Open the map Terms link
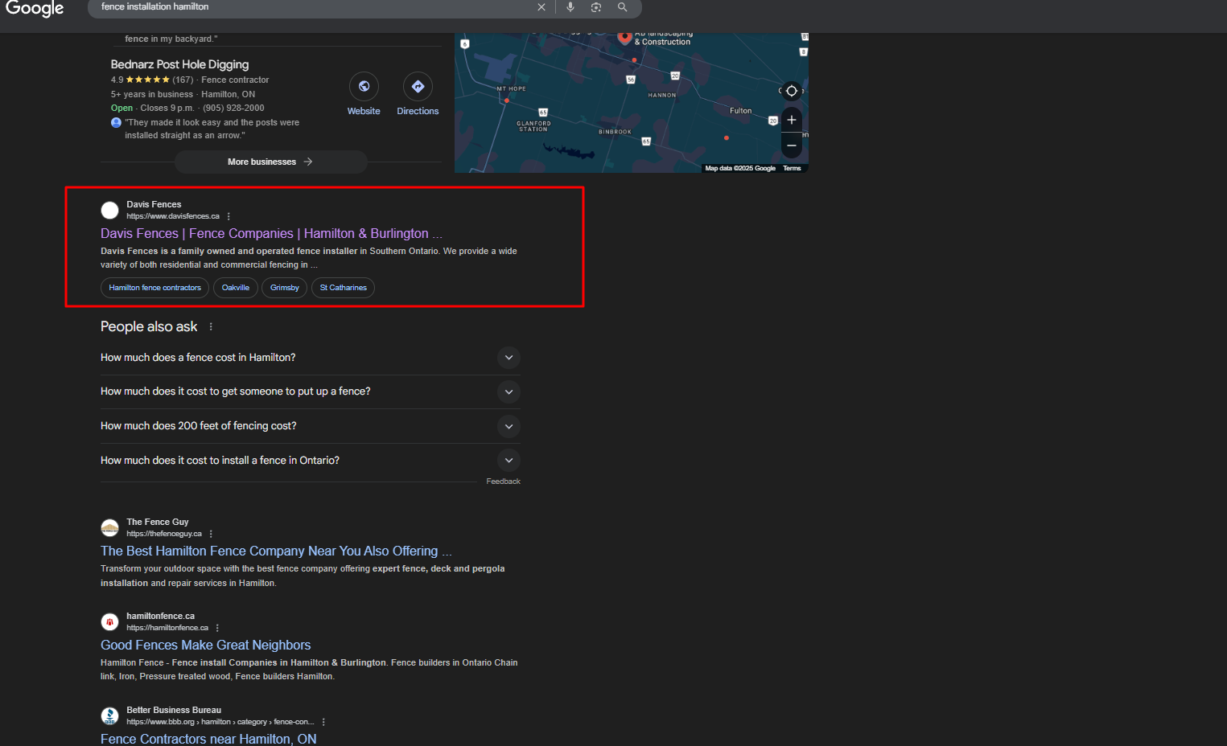This screenshot has height=746, width=1227. point(792,168)
